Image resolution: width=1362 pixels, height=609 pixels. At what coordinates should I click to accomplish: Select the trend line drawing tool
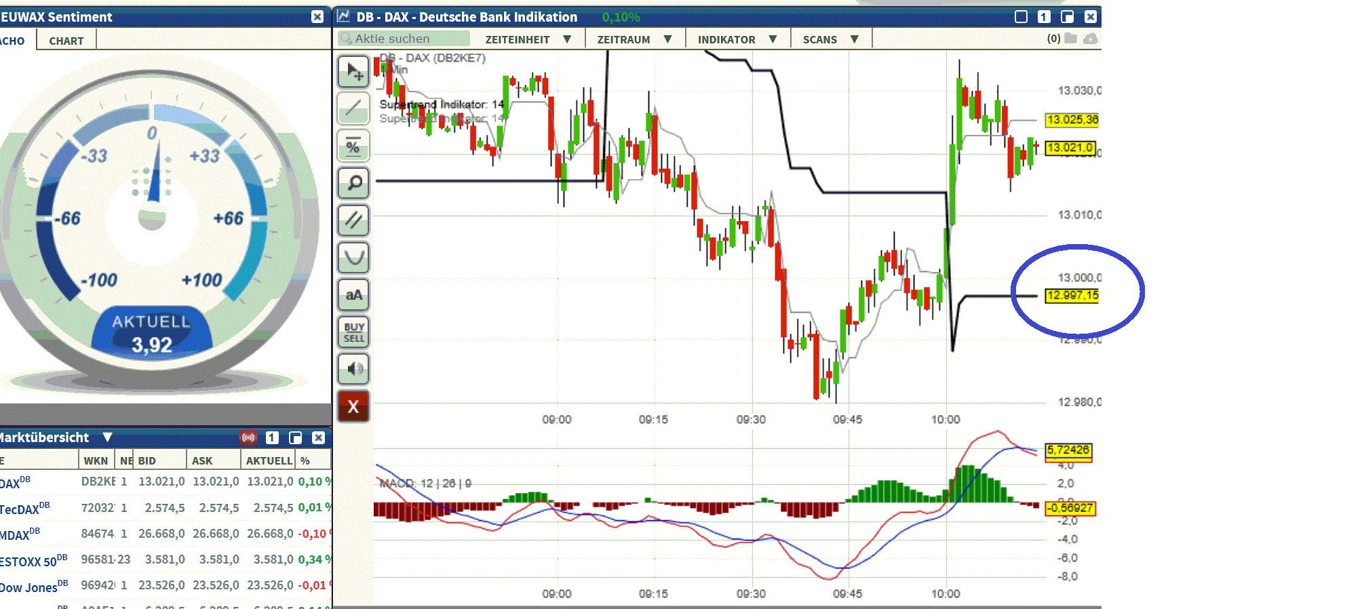[353, 108]
